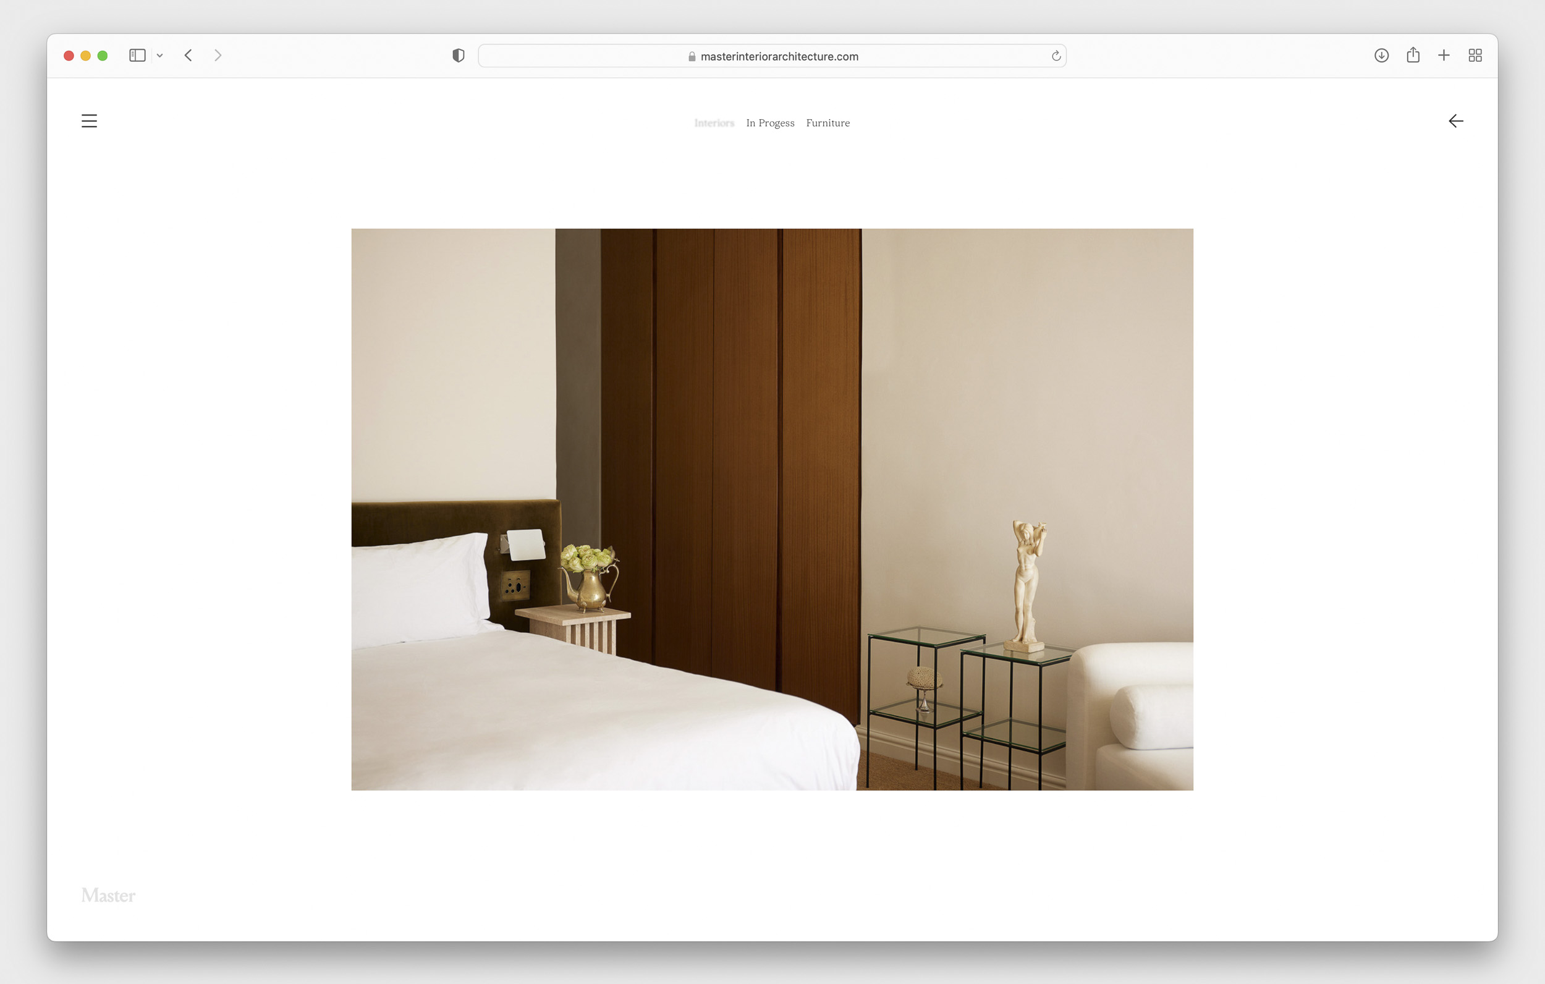Go to the Furniture section
This screenshot has width=1545, height=984.
click(828, 122)
